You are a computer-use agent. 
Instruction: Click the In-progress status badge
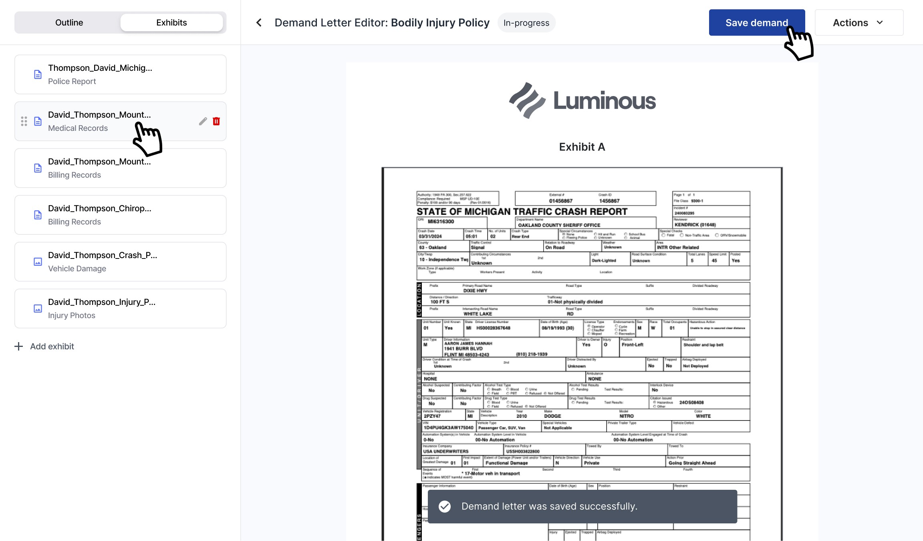[x=526, y=23]
